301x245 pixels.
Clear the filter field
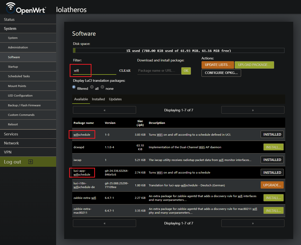coord(125,71)
